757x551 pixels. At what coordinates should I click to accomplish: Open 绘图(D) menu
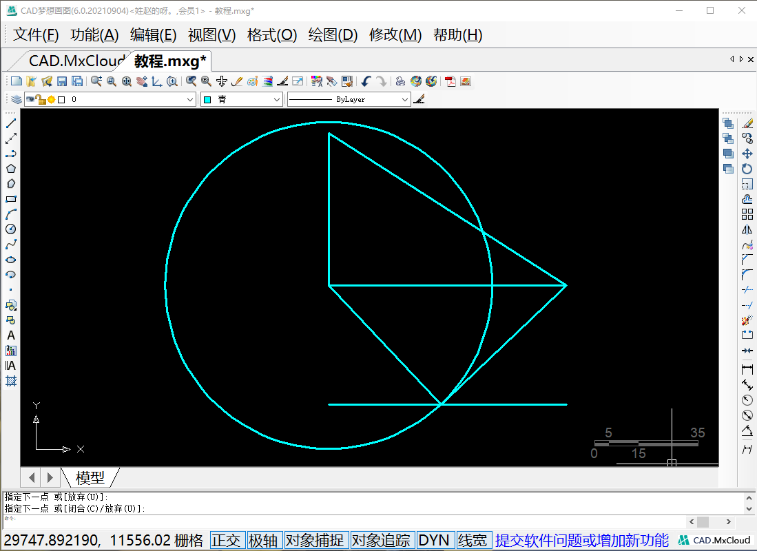(x=333, y=34)
